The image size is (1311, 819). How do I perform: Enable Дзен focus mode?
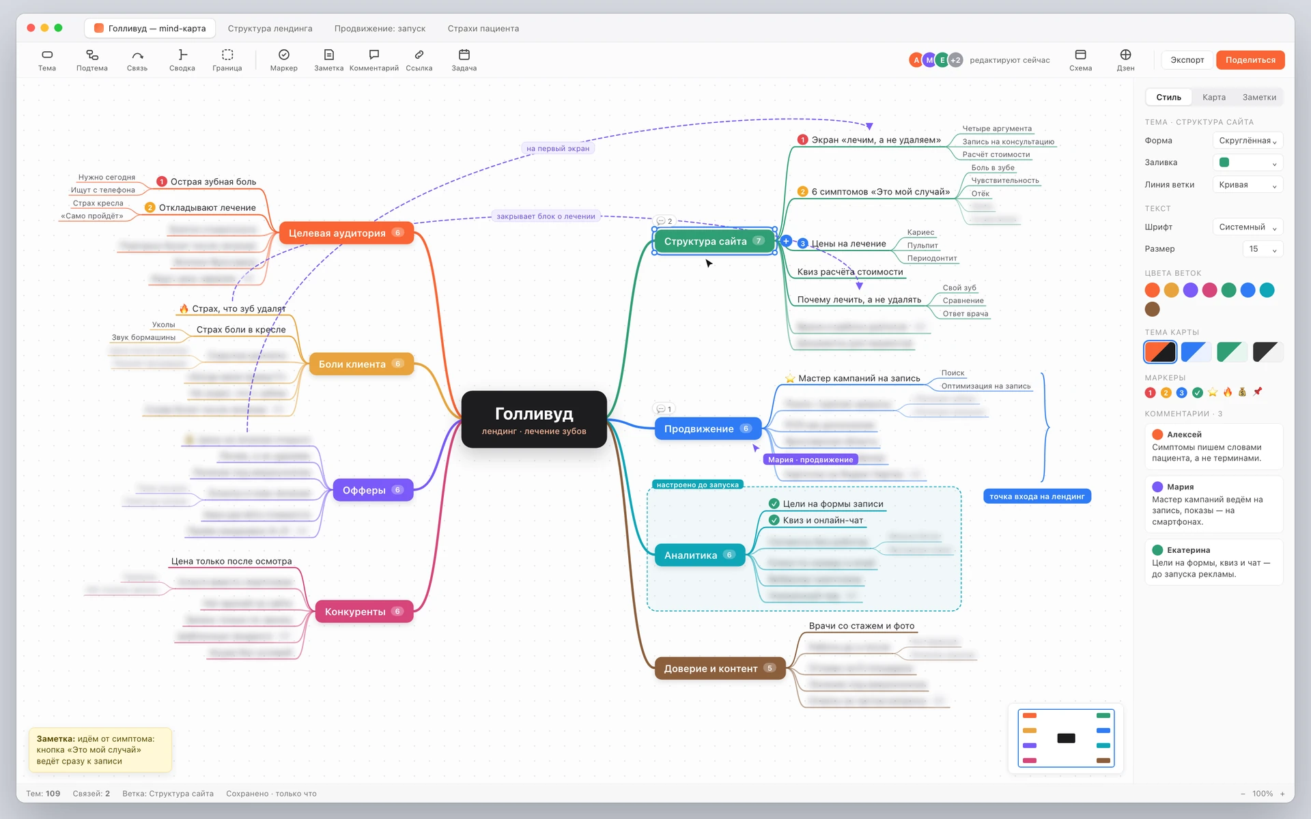pos(1125,60)
